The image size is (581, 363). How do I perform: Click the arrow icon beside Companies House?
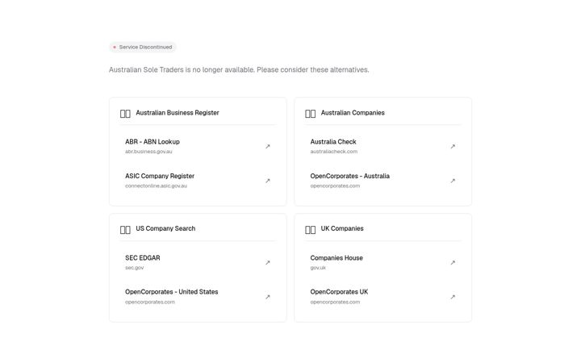453,263
